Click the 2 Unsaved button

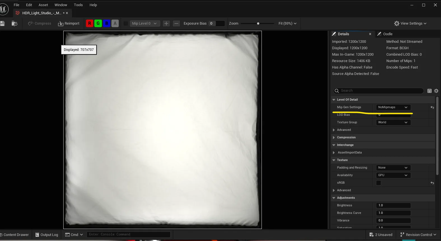click(381, 235)
